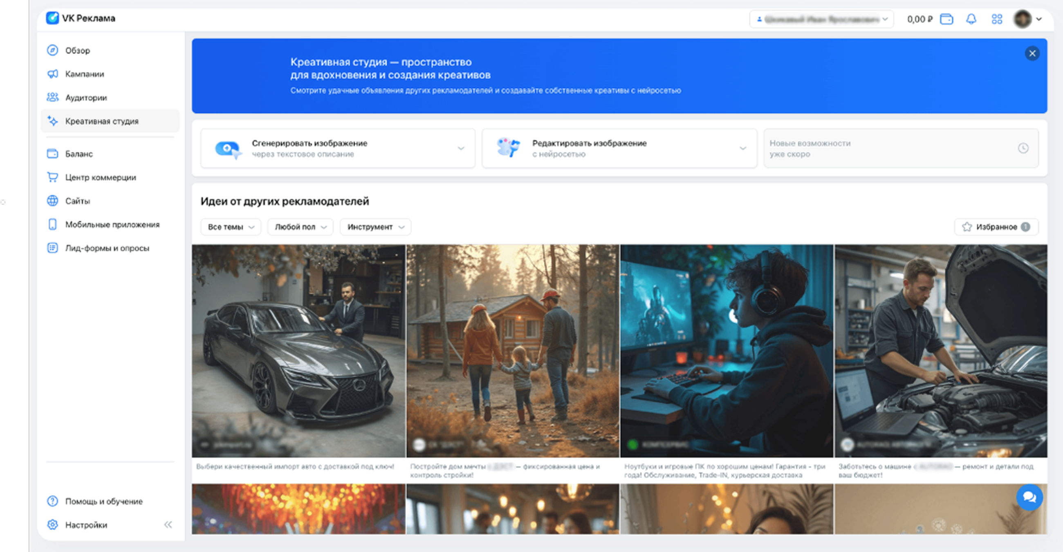Expand Сгенерировать изображение chevron
Image resolution: width=1063 pixels, height=552 pixels.
[x=461, y=148]
